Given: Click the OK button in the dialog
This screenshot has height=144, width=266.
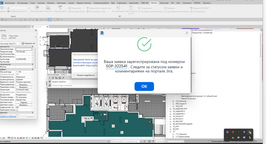Looking at the screenshot, I should click(x=144, y=86).
